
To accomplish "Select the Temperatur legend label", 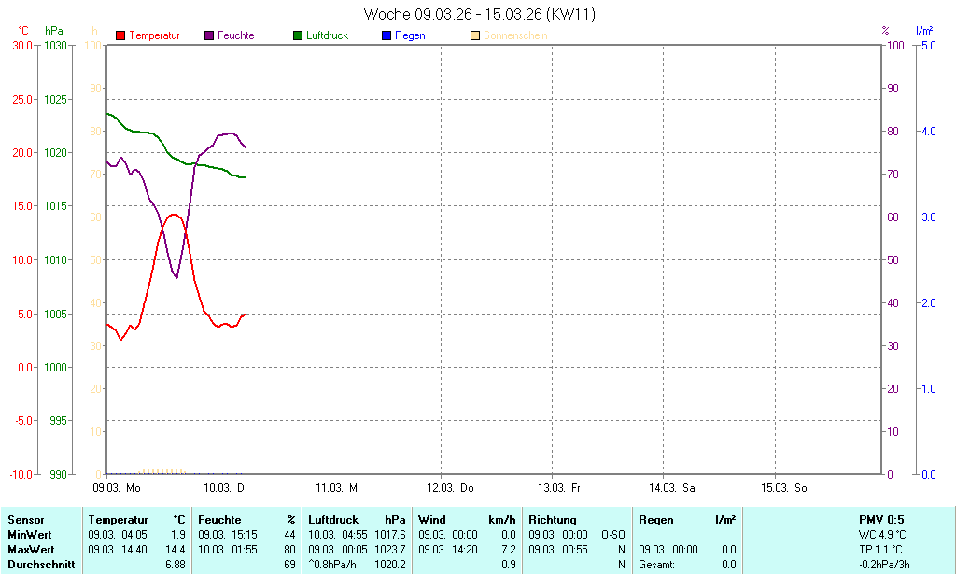I will coord(154,35).
